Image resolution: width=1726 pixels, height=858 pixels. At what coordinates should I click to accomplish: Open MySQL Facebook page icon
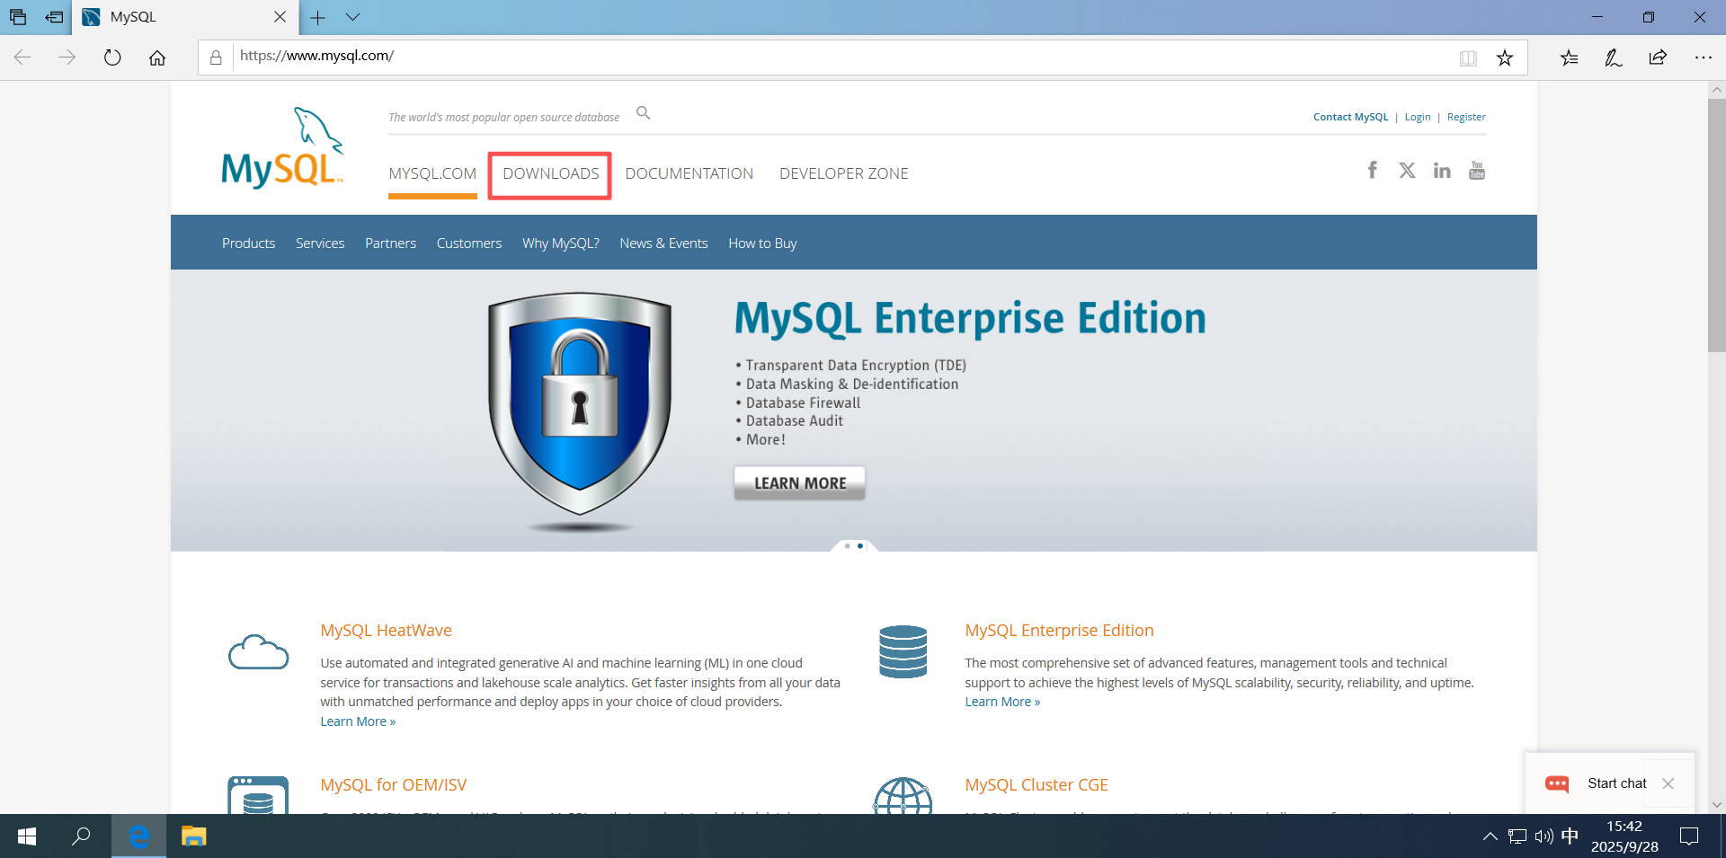click(x=1372, y=170)
